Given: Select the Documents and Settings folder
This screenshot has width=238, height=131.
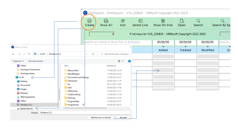Looking at the screenshot, I should (78, 77).
